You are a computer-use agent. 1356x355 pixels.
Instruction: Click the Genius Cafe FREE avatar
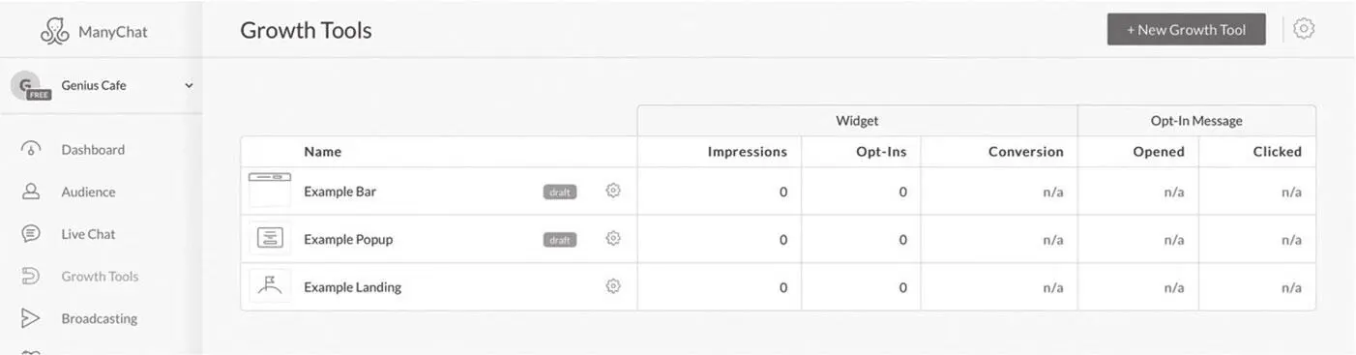click(29, 86)
